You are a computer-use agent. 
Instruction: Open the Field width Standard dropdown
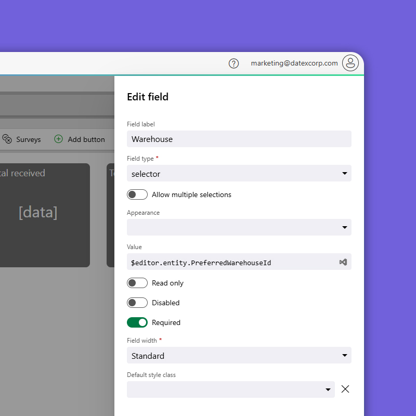pos(239,355)
